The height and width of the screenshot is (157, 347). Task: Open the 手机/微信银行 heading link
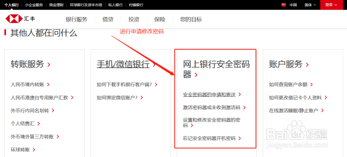[x=123, y=64]
